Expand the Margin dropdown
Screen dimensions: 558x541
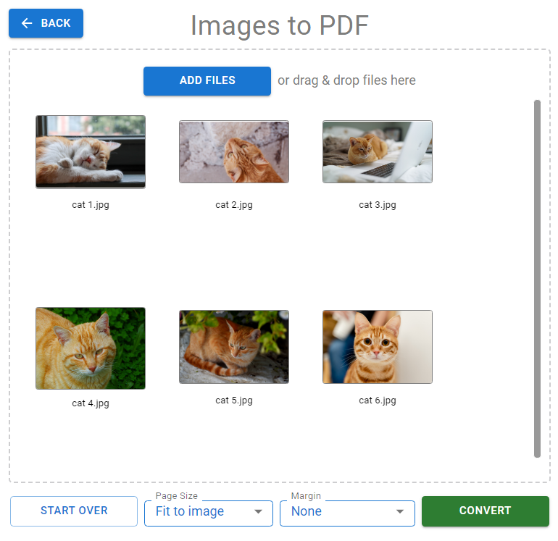click(x=337, y=512)
